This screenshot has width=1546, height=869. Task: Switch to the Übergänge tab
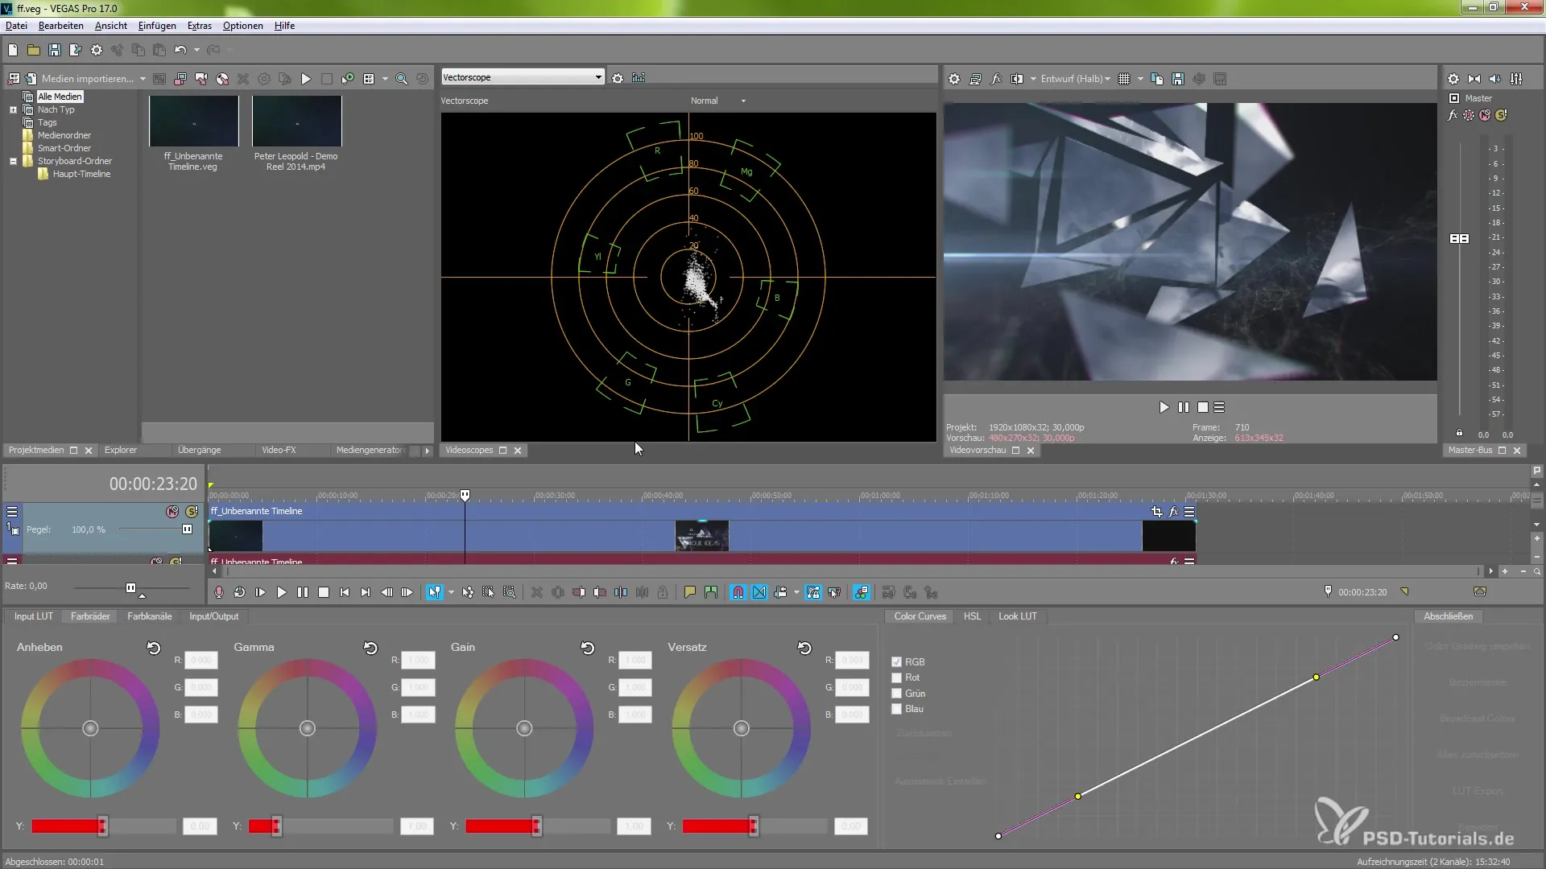pos(199,450)
